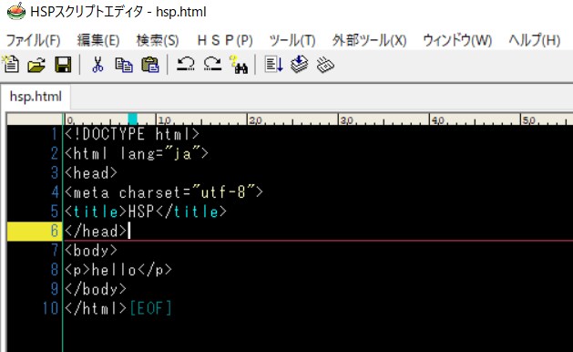The height and width of the screenshot is (352, 573).
Task: Click the <html lang="ja"> line
Action: (x=137, y=153)
